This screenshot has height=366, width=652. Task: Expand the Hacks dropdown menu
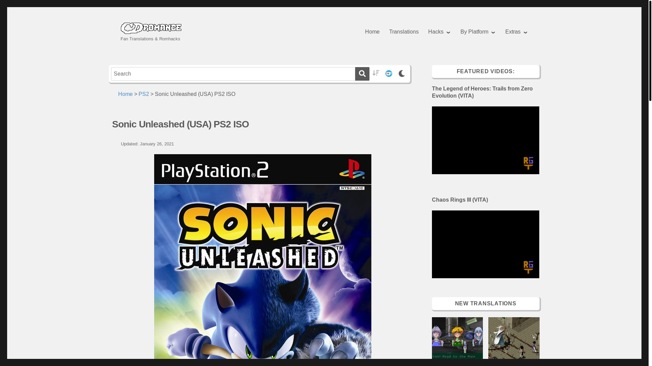(x=439, y=32)
